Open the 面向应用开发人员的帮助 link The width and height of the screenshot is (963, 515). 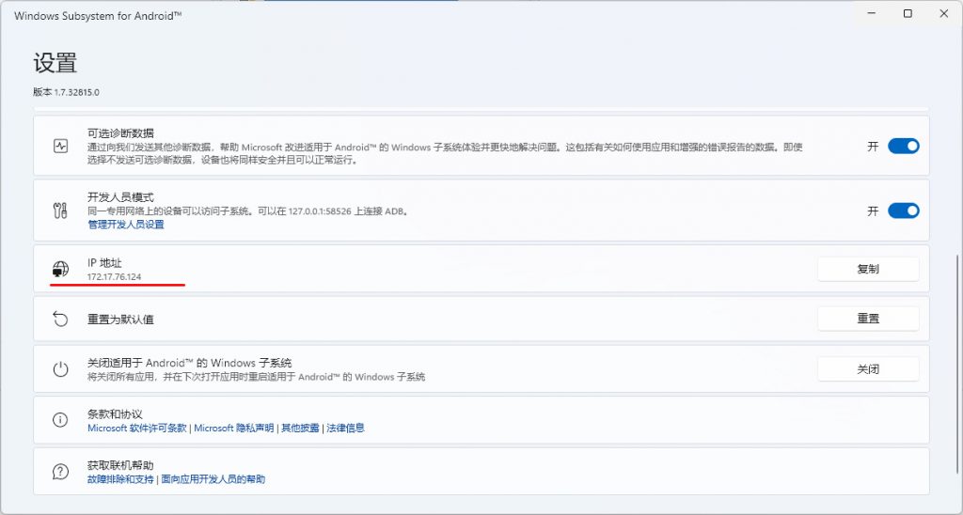coord(213,479)
